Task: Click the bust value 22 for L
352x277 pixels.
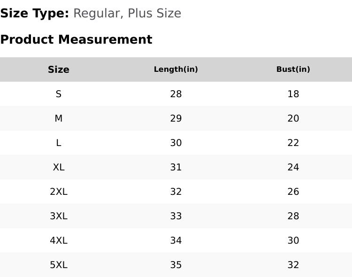Action: point(293,143)
